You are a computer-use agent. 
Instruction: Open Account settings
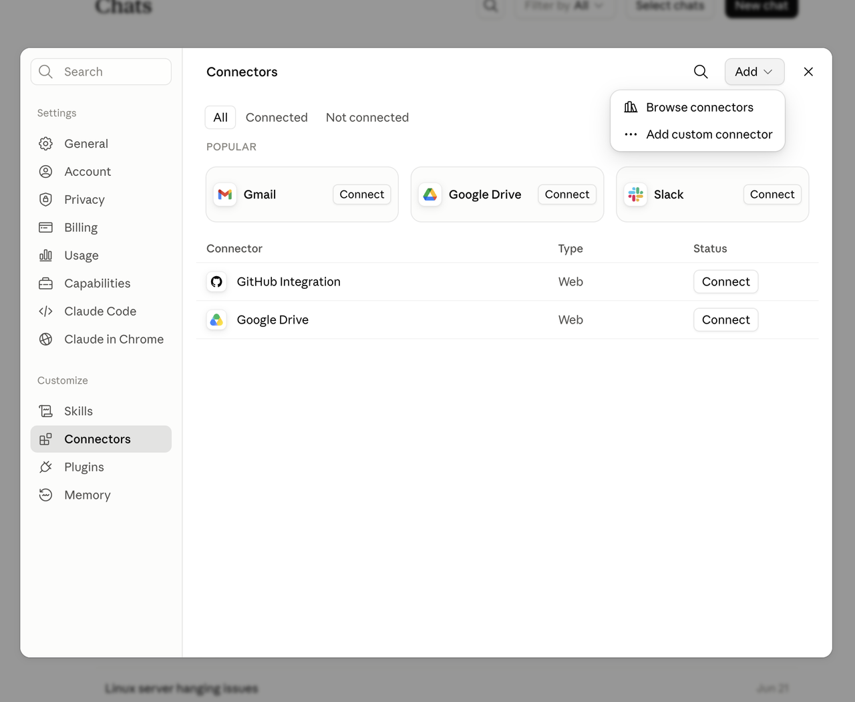[x=101, y=172]
